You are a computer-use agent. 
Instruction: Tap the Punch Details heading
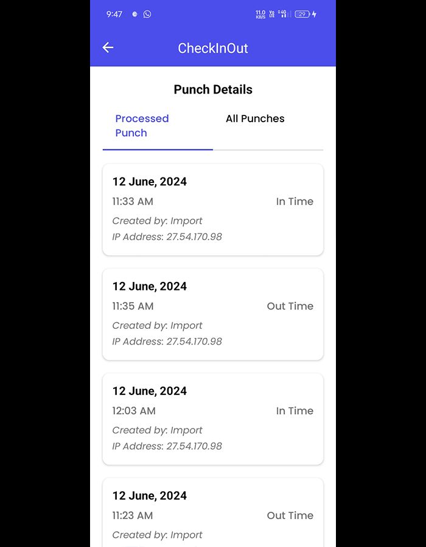[213, 89]
